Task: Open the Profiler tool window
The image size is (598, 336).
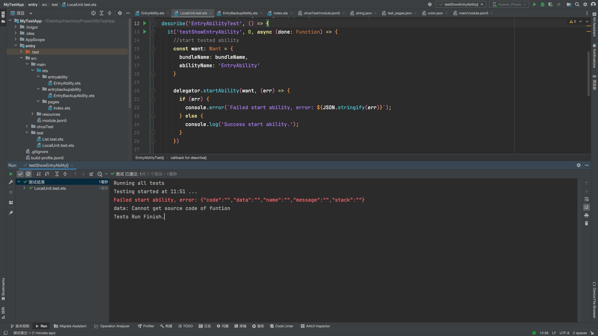Action: 146,326
